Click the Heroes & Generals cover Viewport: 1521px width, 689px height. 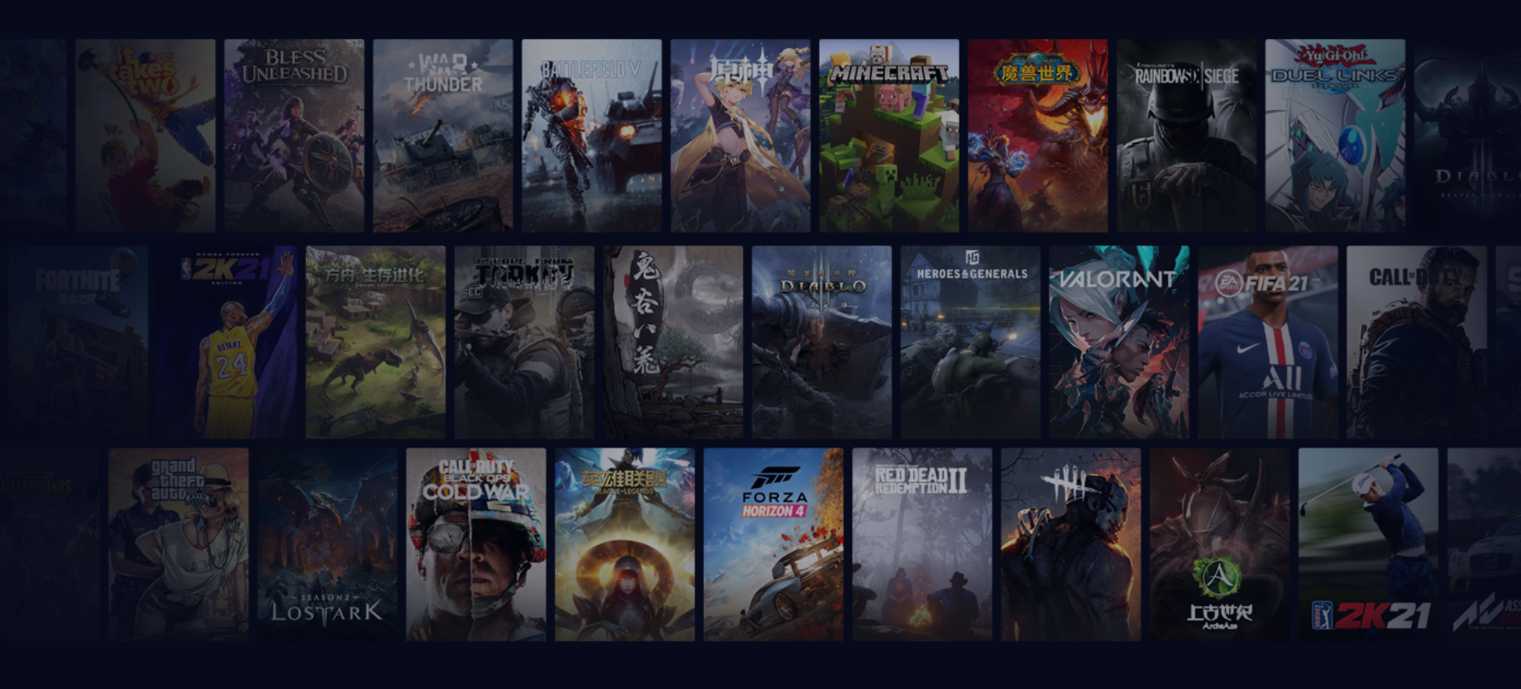[x=970, y=342]
